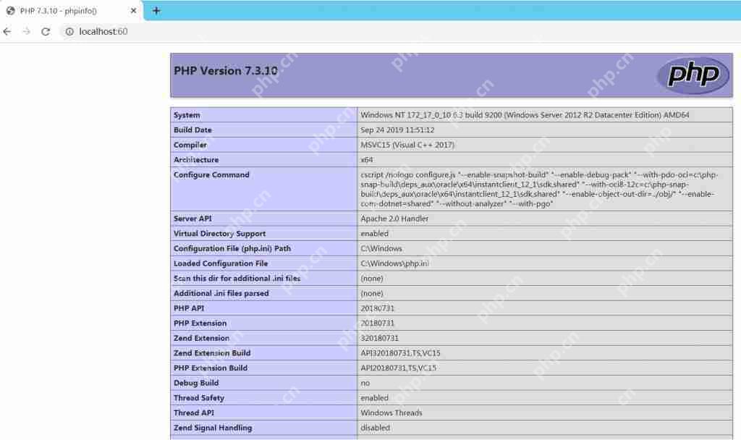Click the browser back arrow
Viewport: 741px width, 440px height.
(7, 31)
